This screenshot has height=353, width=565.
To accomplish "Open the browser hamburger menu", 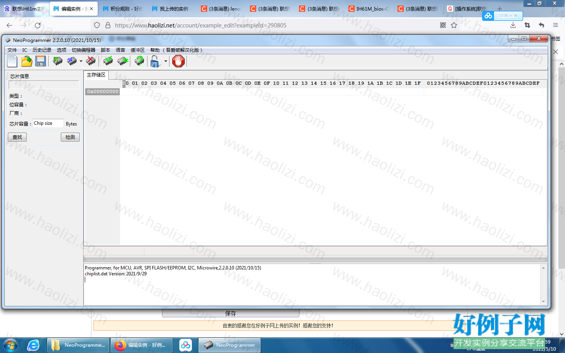I will 556,25.
